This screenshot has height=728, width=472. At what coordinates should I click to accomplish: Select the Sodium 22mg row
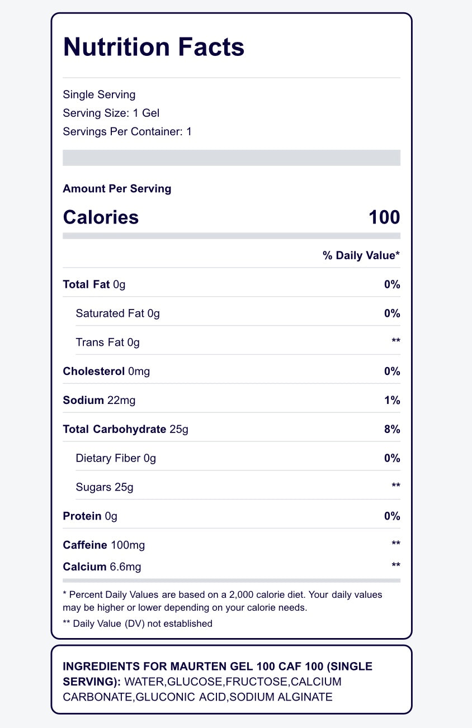click(x=232, y=401)
